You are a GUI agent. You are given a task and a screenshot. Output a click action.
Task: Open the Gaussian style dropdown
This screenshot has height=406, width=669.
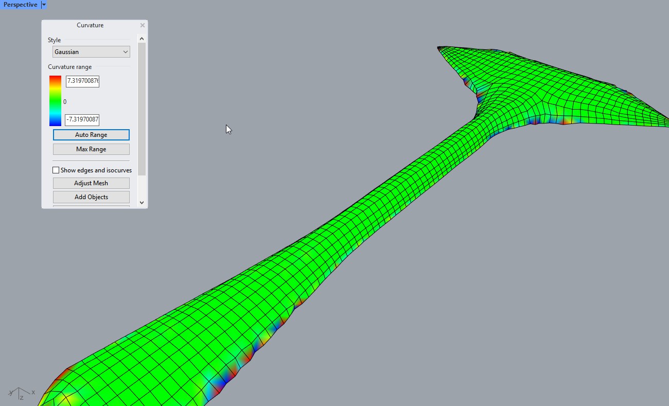[x=91, y=52]
